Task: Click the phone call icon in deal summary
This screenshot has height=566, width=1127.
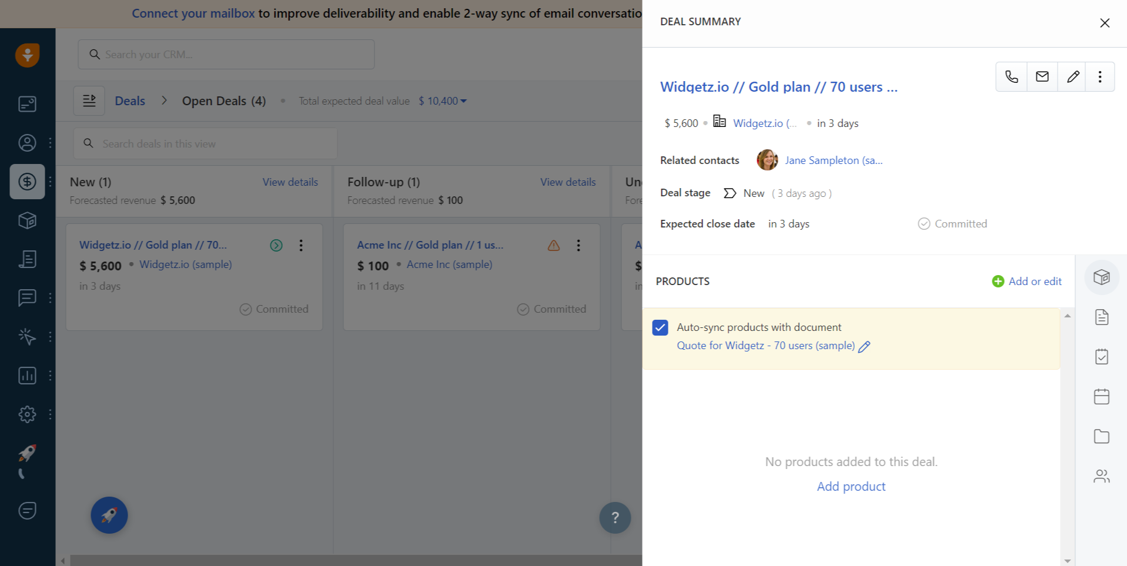Action: point(1011,76)
